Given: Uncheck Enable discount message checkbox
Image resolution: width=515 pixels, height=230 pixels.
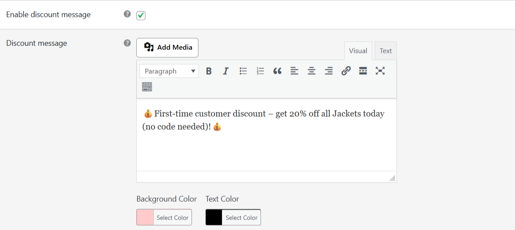Looking at the screenshot, I should [141, 16].
